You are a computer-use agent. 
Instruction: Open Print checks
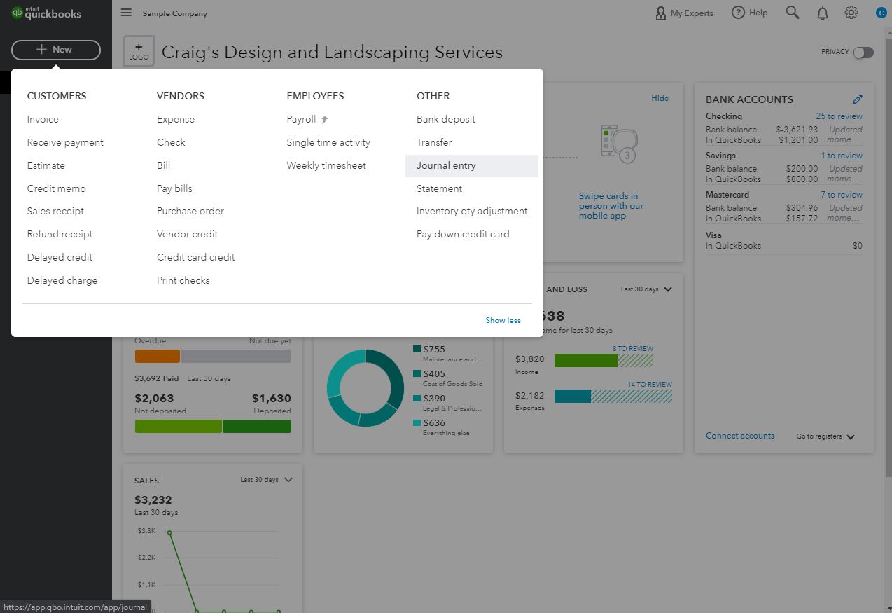[x=183, y=280]
